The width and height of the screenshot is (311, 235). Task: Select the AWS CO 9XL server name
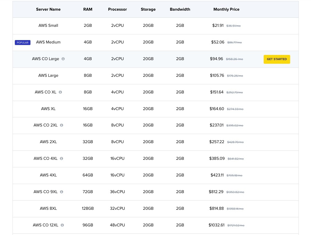coord(46,192)
